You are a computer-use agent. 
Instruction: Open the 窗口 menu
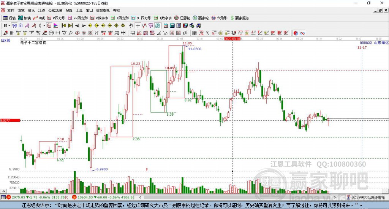pos(89,10)
